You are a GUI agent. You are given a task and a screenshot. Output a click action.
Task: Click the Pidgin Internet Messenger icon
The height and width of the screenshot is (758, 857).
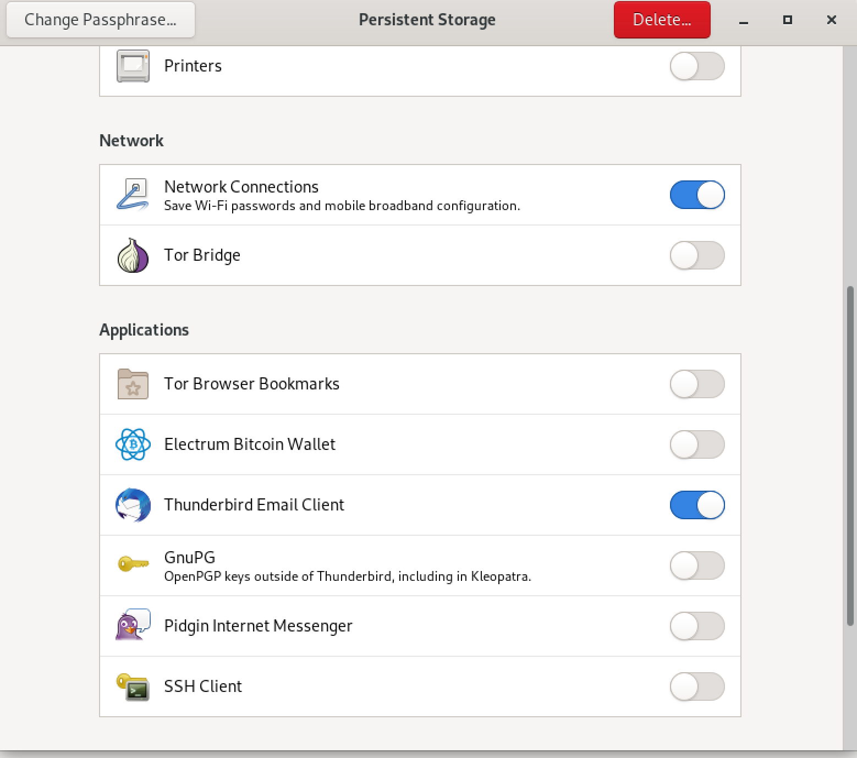pyautogui.click(x=132, y=626)
